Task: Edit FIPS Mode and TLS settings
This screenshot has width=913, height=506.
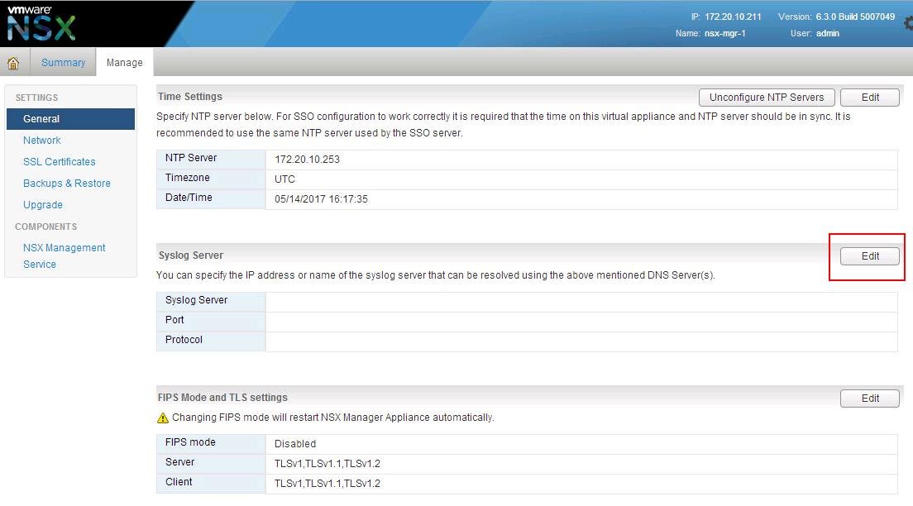Action: (x=870, y=399)
